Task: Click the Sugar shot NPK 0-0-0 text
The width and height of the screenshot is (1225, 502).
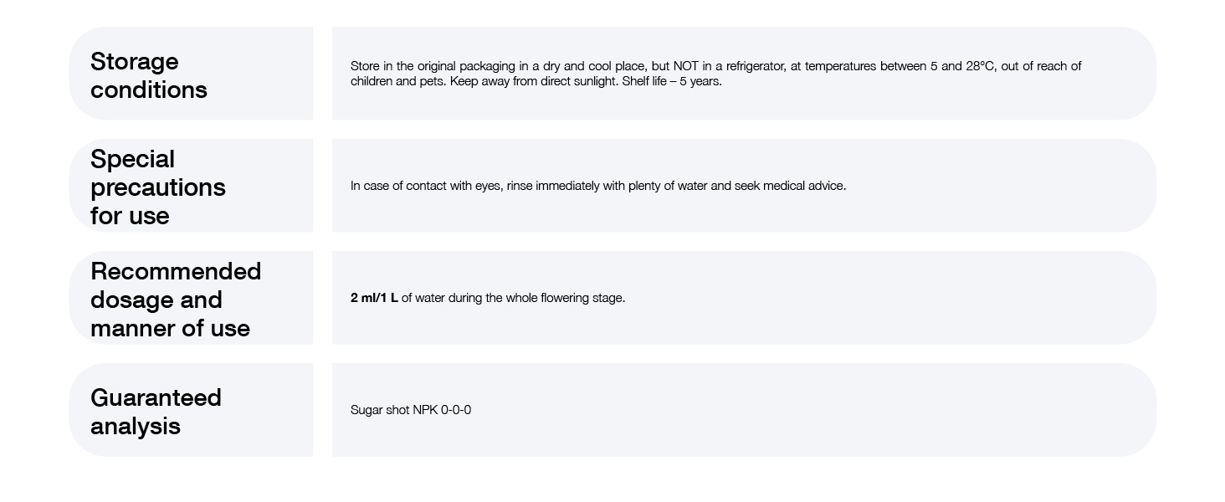Action: (x=410, y=410)
